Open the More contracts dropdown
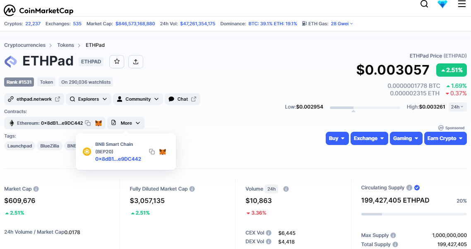Viewport: 471px width, 249px height. click(125, 123)
